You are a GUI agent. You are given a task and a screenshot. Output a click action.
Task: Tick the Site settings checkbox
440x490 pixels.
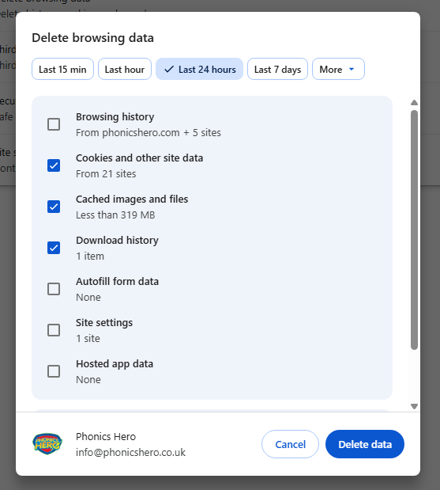click(x=54, y=330)
